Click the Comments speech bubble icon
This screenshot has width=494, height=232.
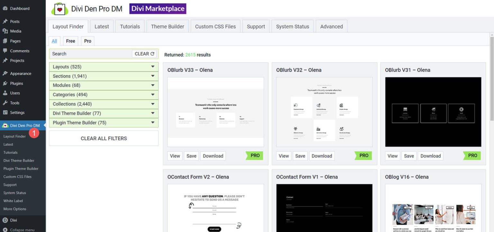pos(5,51)
